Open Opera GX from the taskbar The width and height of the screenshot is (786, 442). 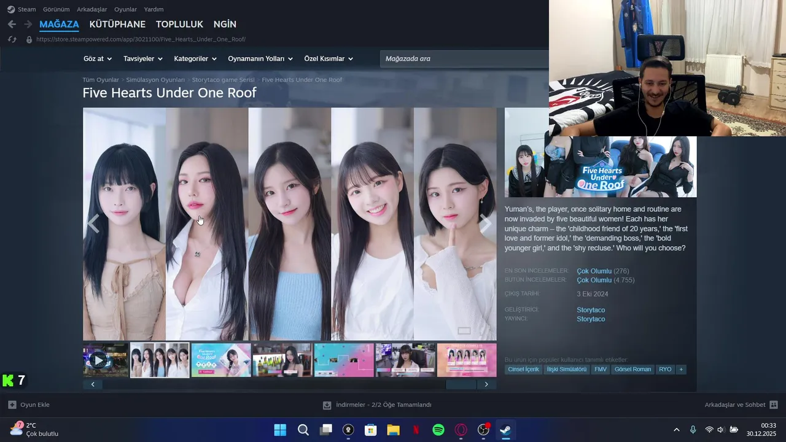[x=461, y=430]
